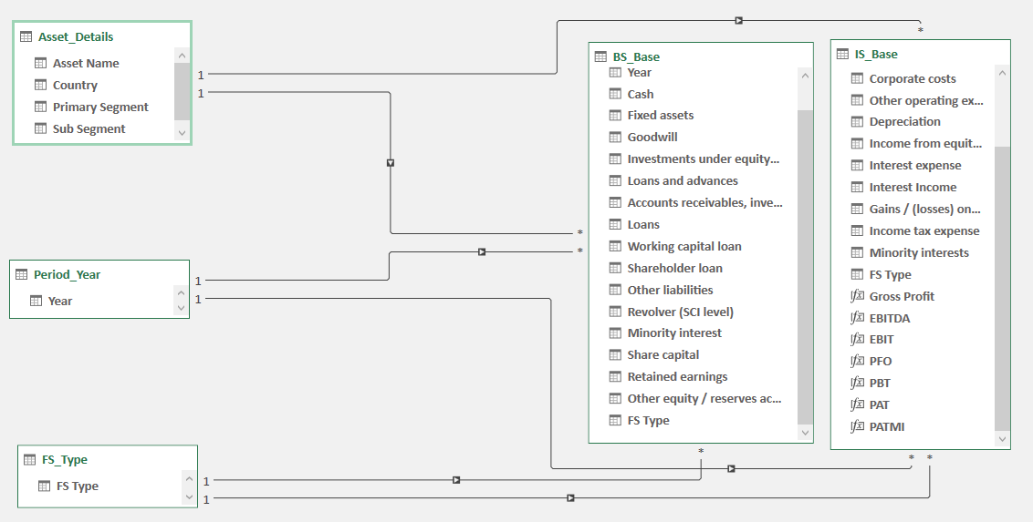Click the column icon next to Goodwill
Viewport: 1033px width, 522px height.
point(615,137)
